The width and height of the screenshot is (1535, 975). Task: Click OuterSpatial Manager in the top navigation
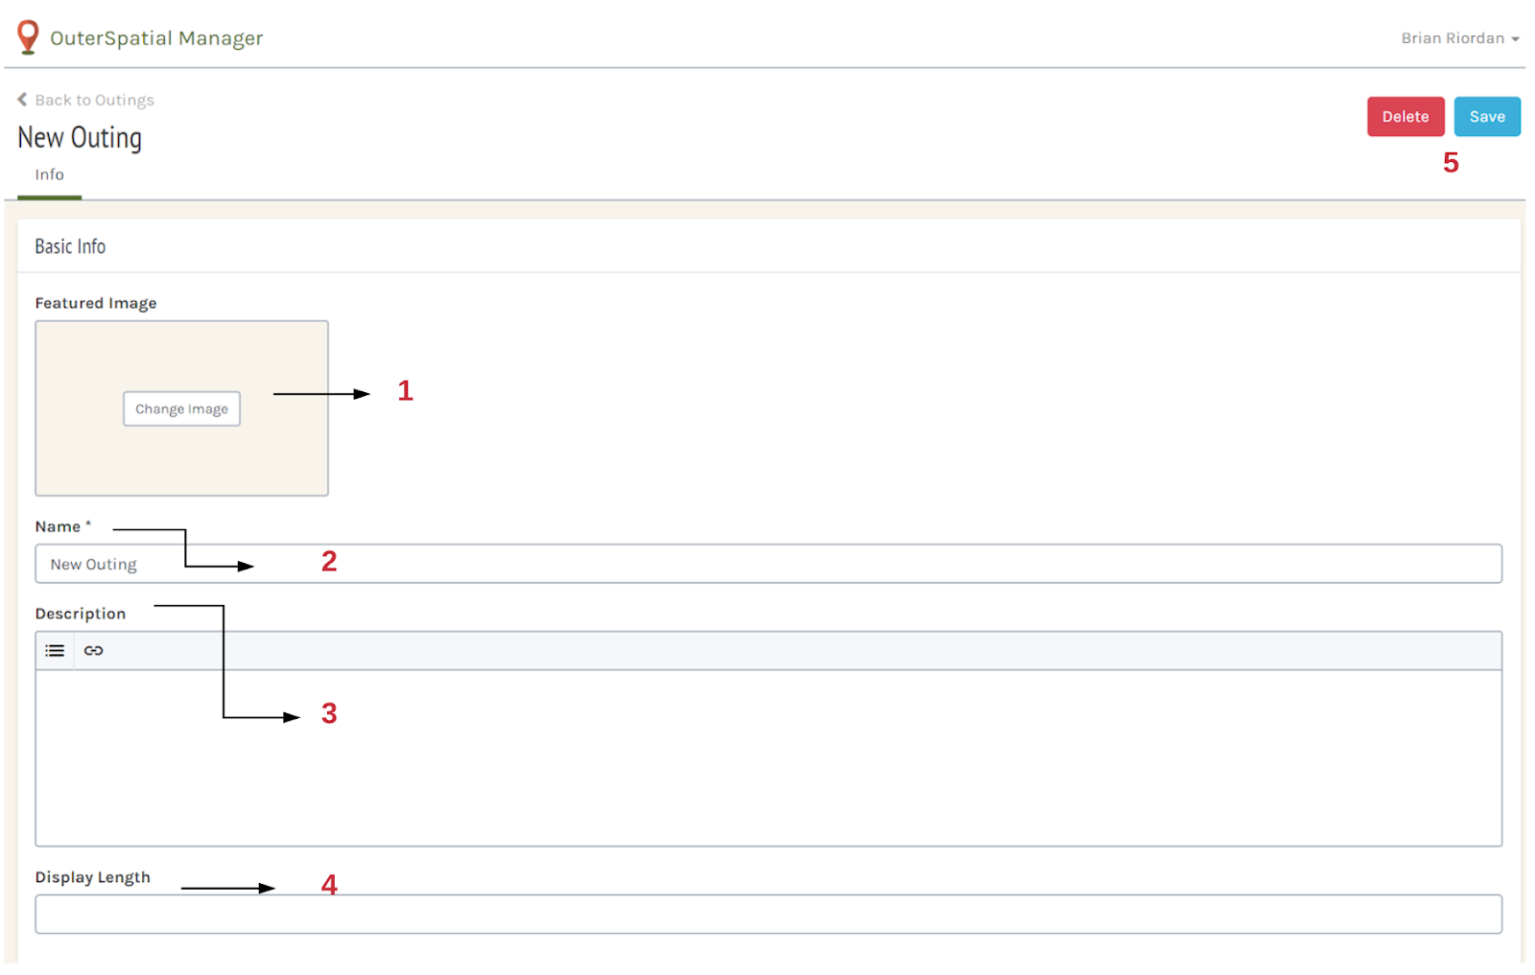[157, 38]
